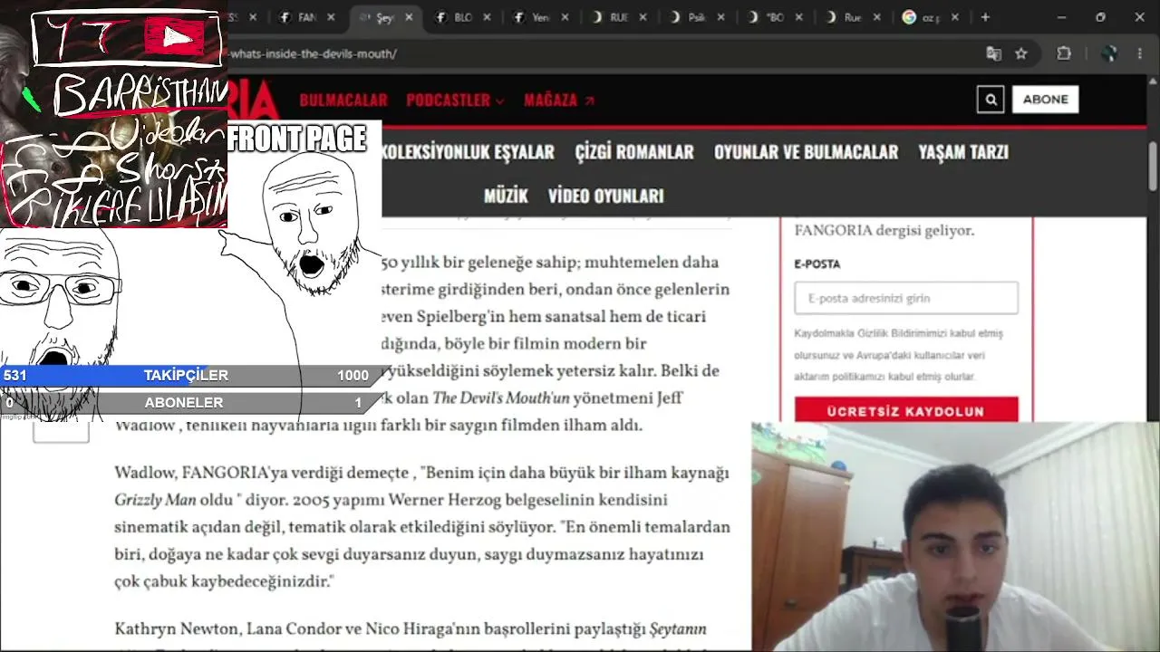Open a new browser tab
Viewport: 1160px width, 652px height.
tap(985, 17)
